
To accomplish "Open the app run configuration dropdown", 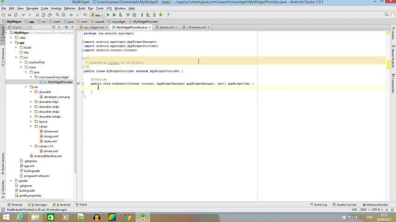I will pos(97,15).
